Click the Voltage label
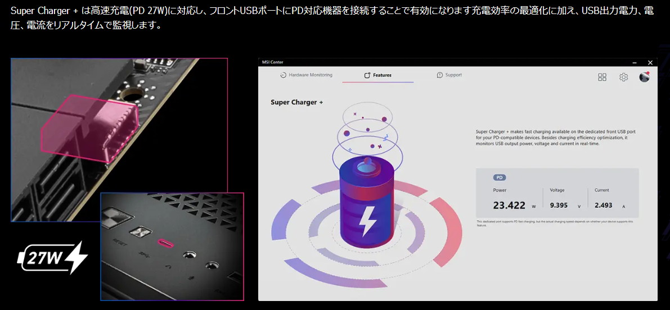 tap(557, 190)
